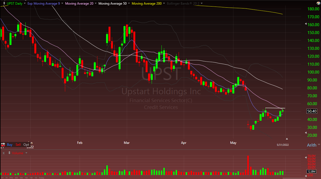Click the lower price-scale arrow marker near 20.00
The width and height of the screenshot is (321, 179).
tap(306, 133)
